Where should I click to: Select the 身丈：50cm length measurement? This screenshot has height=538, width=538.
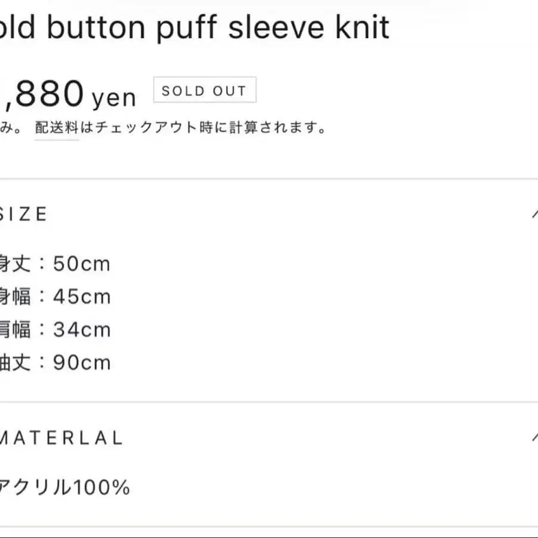(x=56, y=264)
